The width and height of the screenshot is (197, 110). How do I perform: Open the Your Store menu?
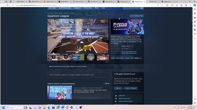[53, 8]
